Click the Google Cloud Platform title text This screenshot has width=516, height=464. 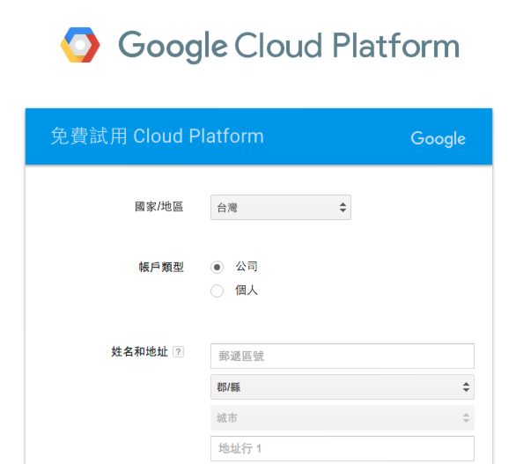tap(289, 47)
